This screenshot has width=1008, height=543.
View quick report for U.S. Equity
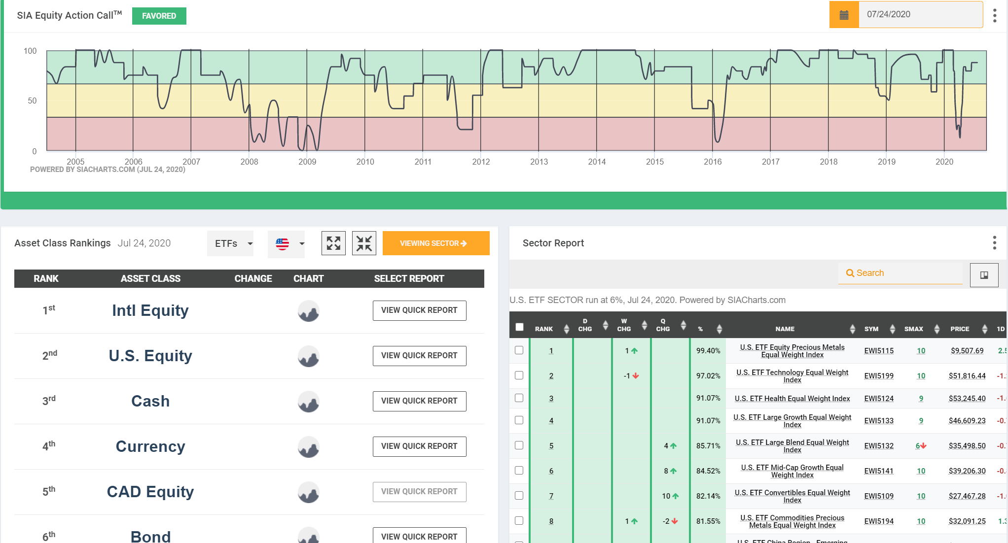tap(419, 356)
